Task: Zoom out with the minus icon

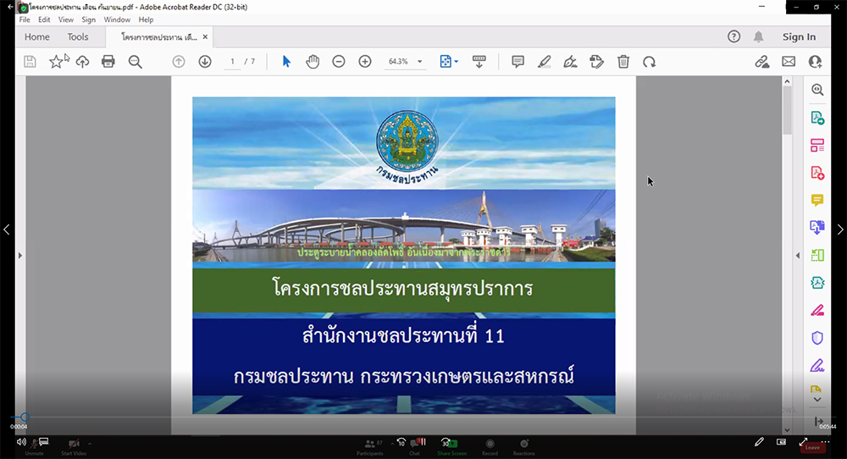Action: tap(339, 62)
